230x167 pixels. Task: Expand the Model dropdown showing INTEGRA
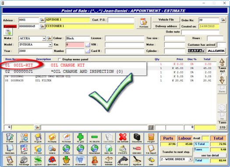50,44
